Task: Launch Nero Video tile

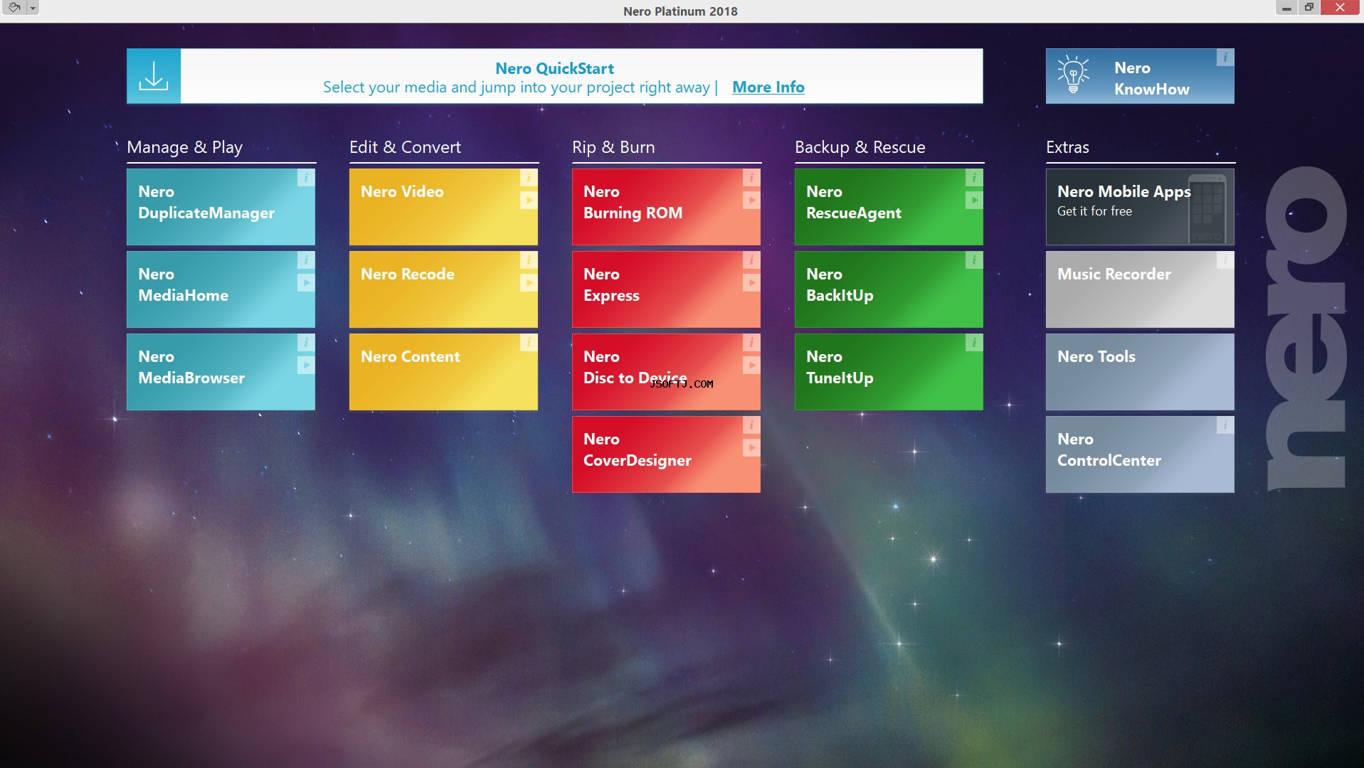Action: [443, 207]
